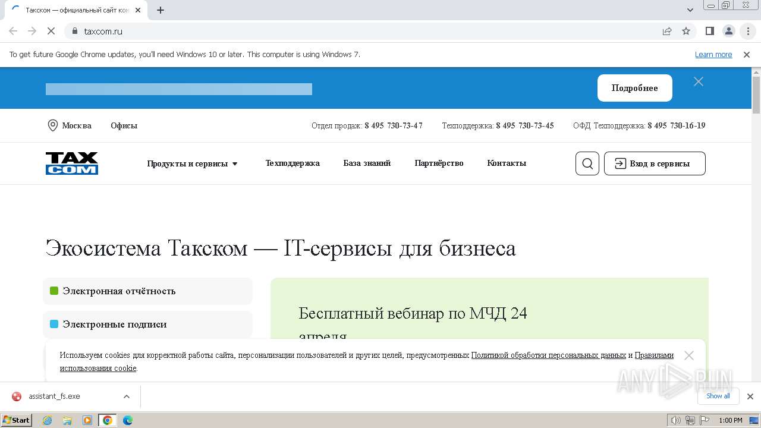761x428 pixels.
Task: Open system clock 1:00 PM
Action: point(730,420)
